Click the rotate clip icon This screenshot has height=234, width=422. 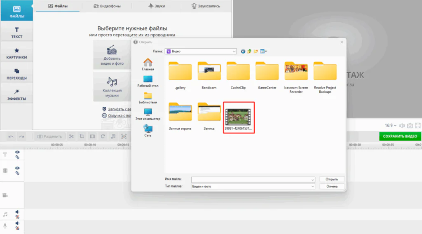pyautogui.click(x=103, y=136)
